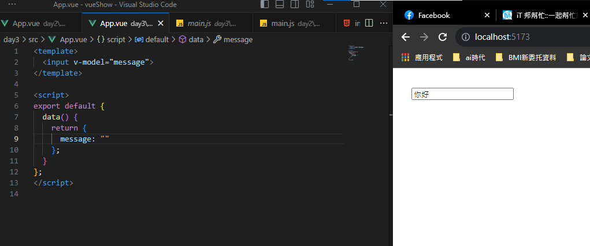The image size is (590, 246).
Task: Click day3 breadcrumb segment
Action: (12, 39)
